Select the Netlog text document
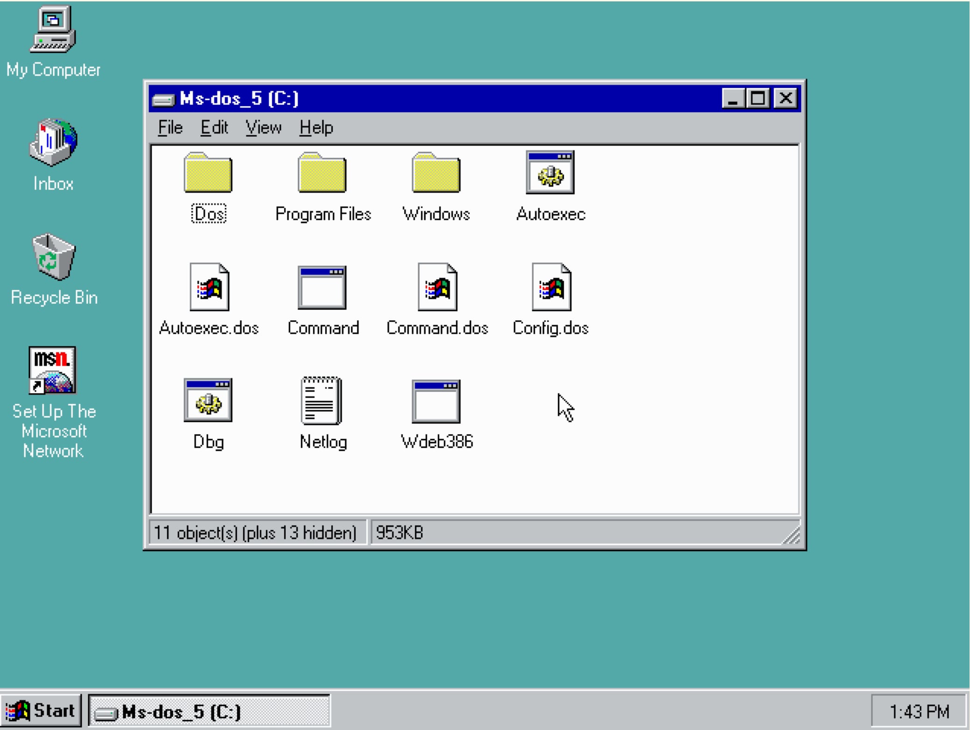970x730 pixels. [322, 400]
